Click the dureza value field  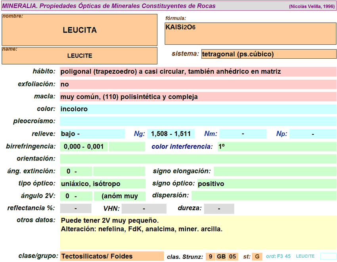tap(219, 208)
